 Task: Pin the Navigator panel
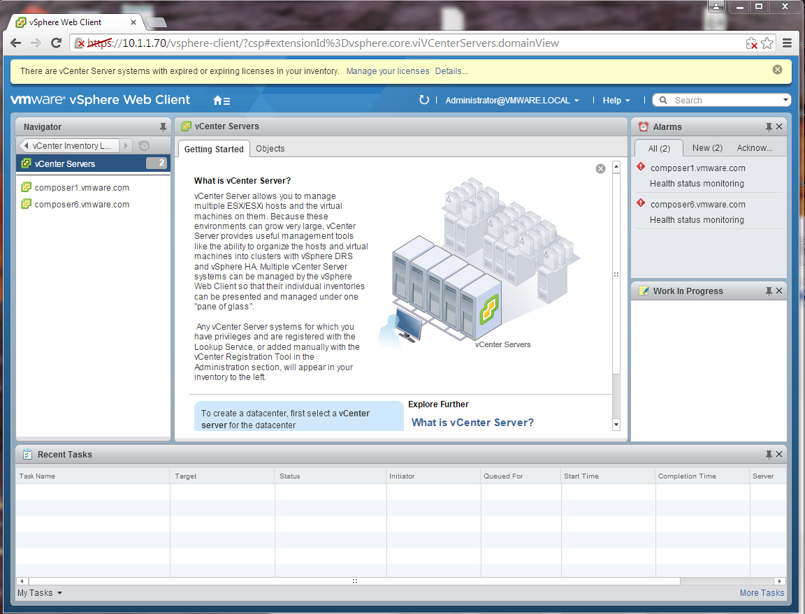(163, 127)
